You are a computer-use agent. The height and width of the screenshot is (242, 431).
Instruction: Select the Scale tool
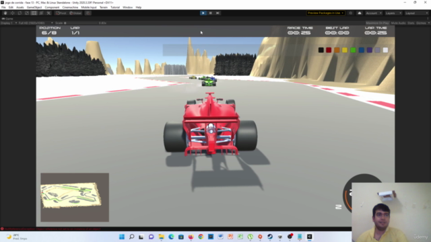27,13
